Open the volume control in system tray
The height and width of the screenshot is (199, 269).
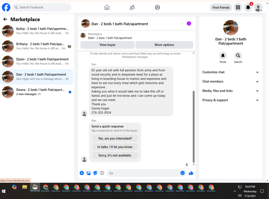pos(240,195)
